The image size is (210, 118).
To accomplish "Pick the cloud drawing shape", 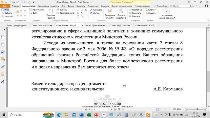I will [x=82, y=10].
